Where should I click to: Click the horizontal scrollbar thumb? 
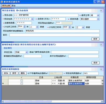click(28, 101)
